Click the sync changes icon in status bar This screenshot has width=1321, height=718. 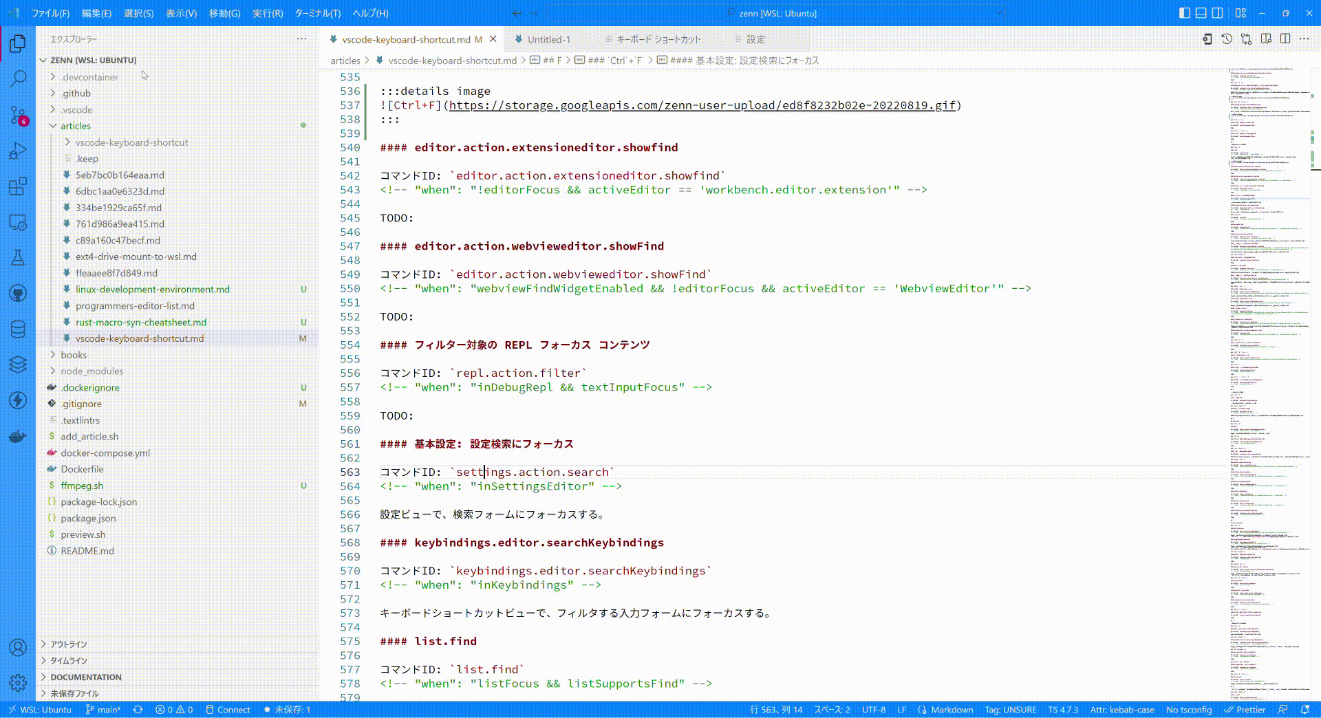138,710
